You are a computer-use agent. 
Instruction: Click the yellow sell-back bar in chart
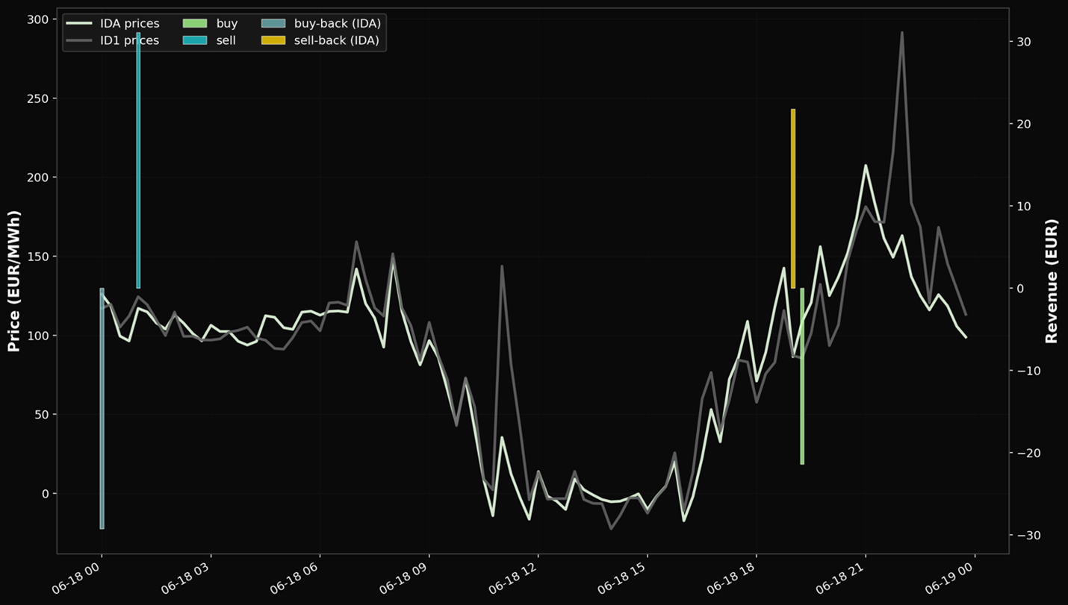(x=793, y=198)
